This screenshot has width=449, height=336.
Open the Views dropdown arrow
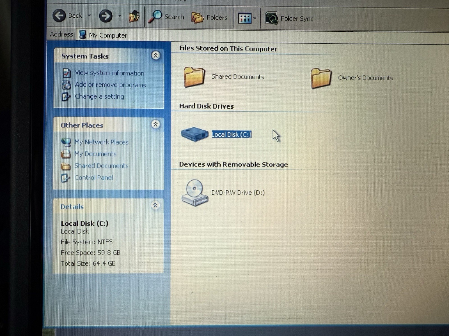point(255,19)
